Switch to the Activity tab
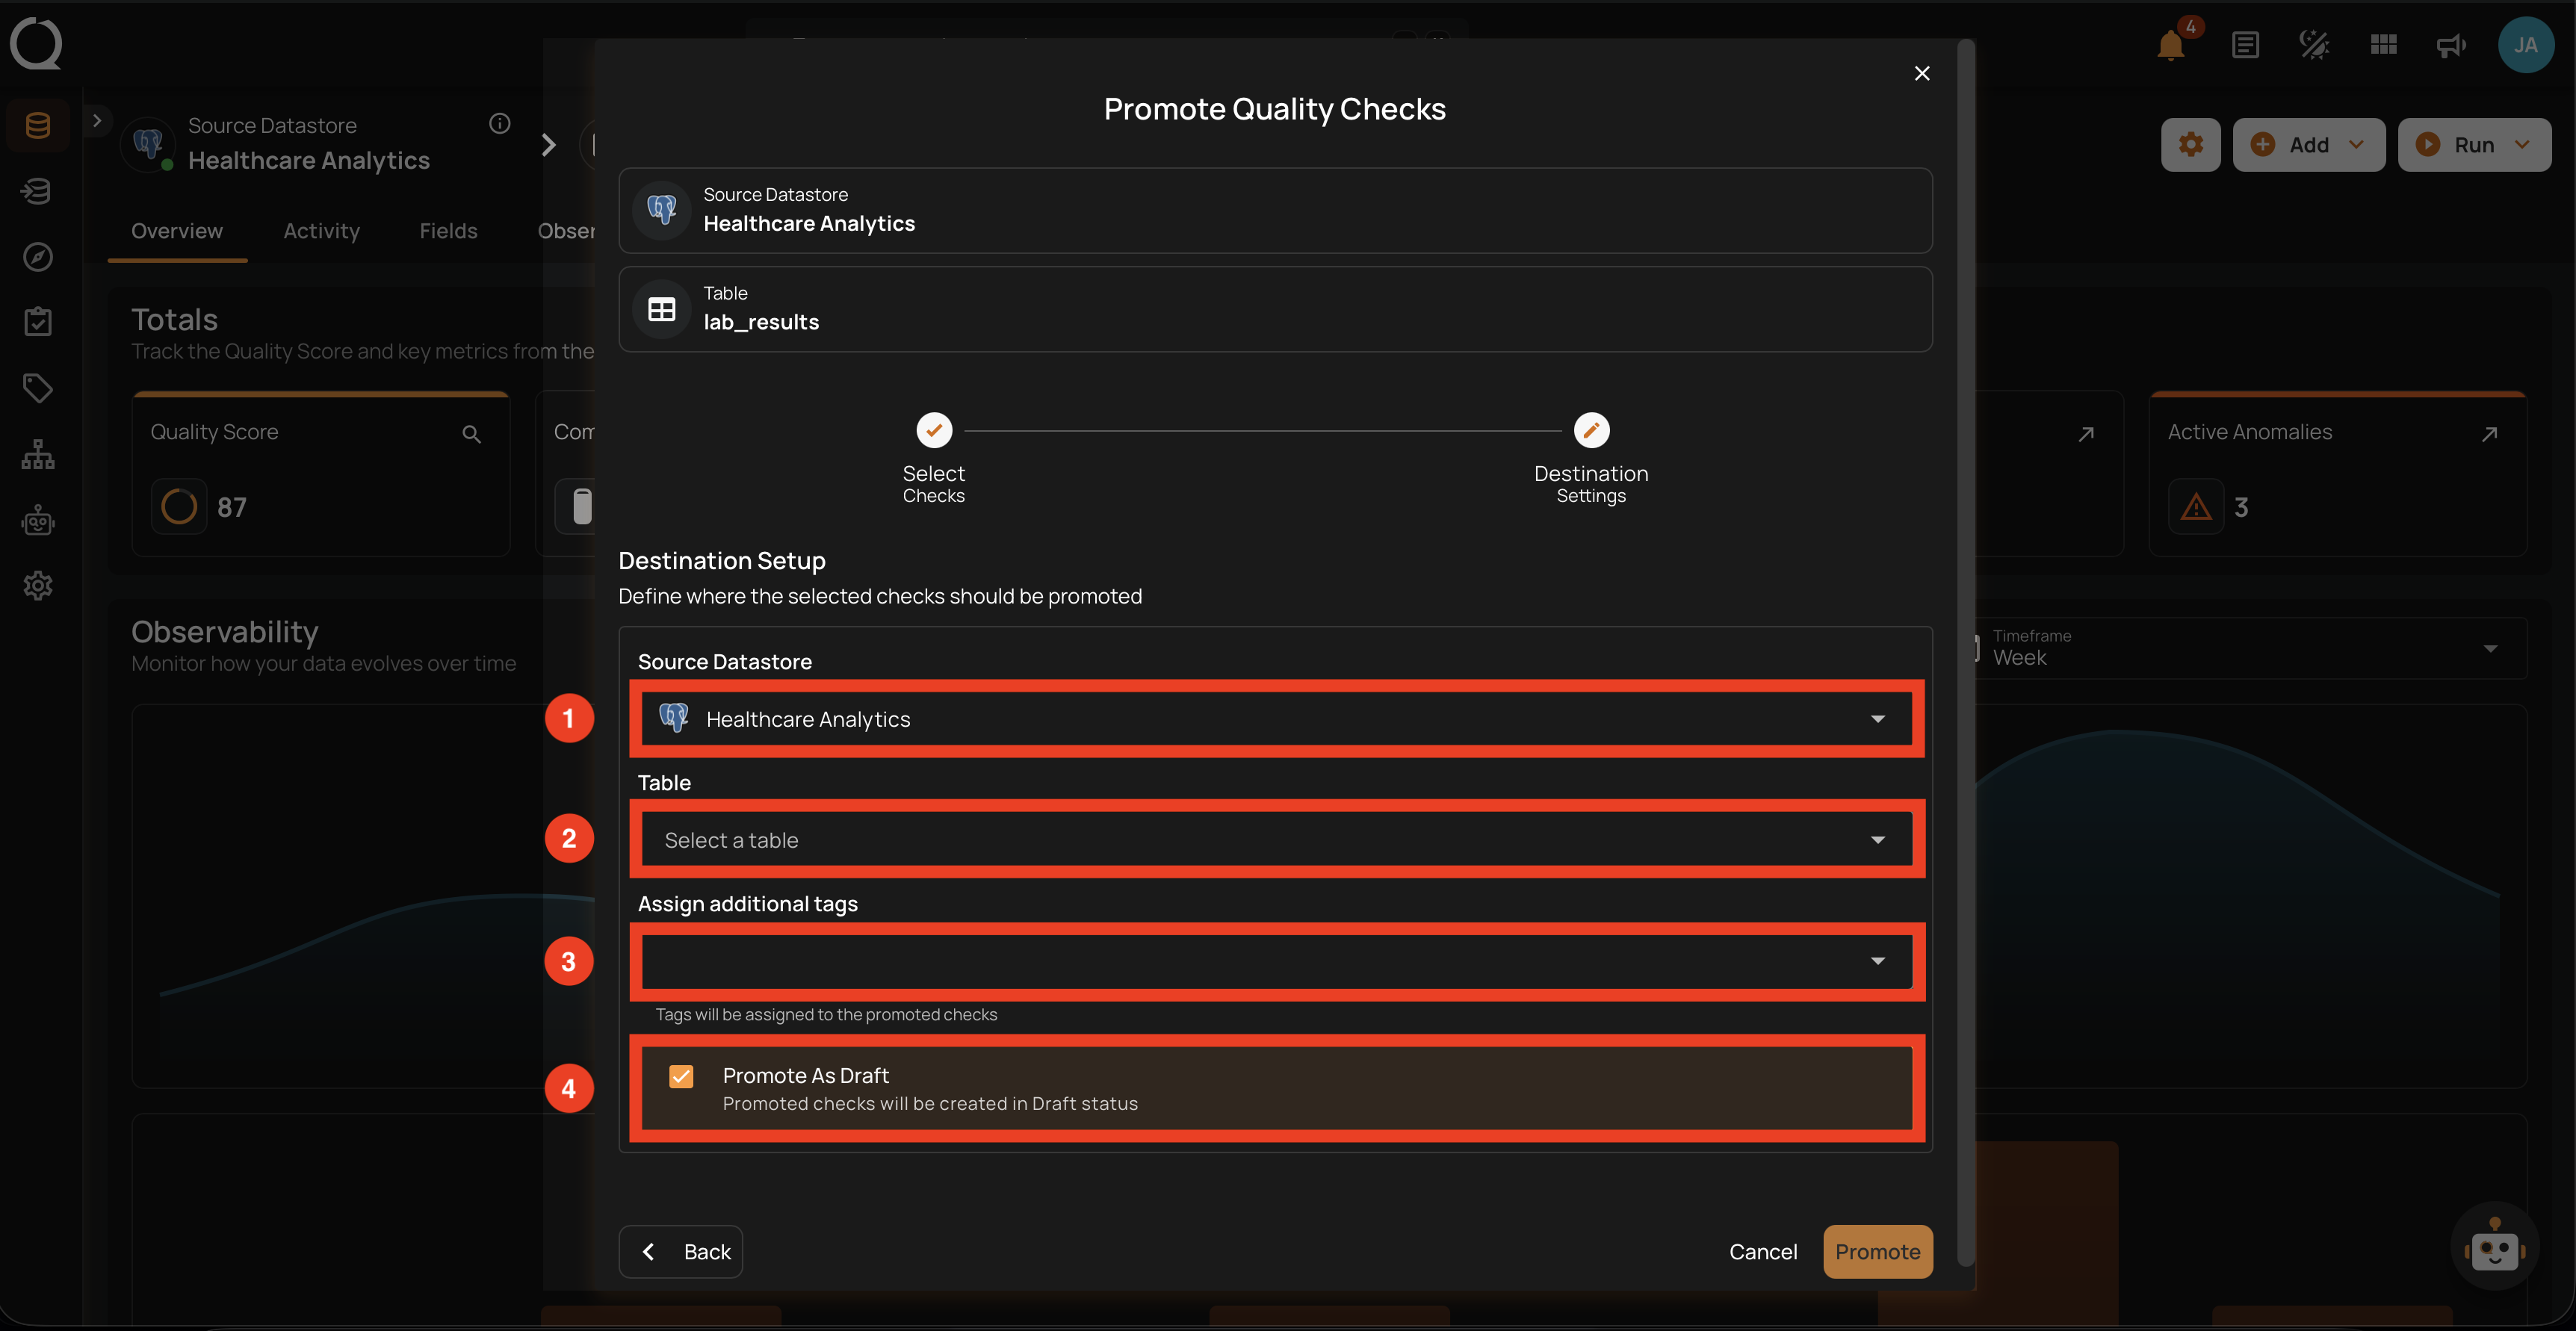 pos(321,231)
